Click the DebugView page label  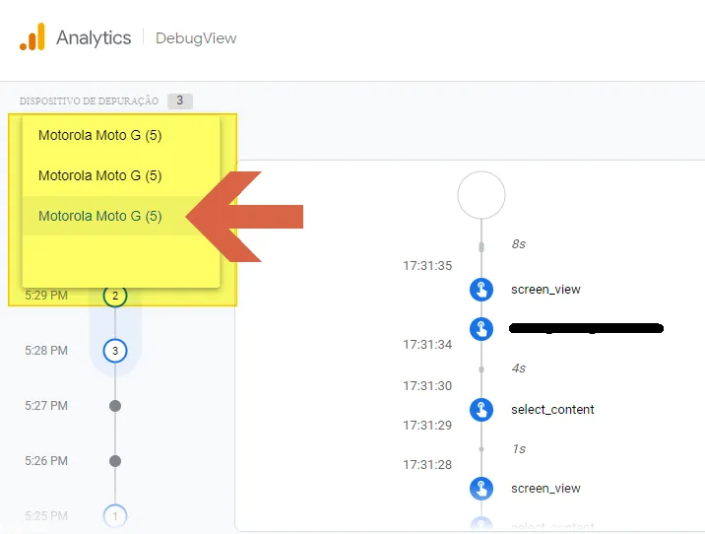196,38
